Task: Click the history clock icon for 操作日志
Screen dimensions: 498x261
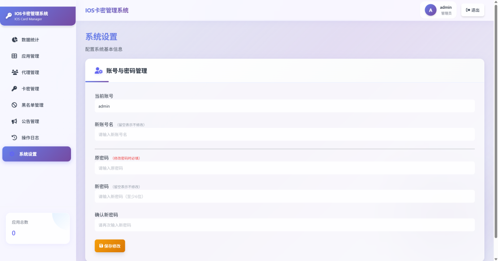Action: [x=14, y=138]
